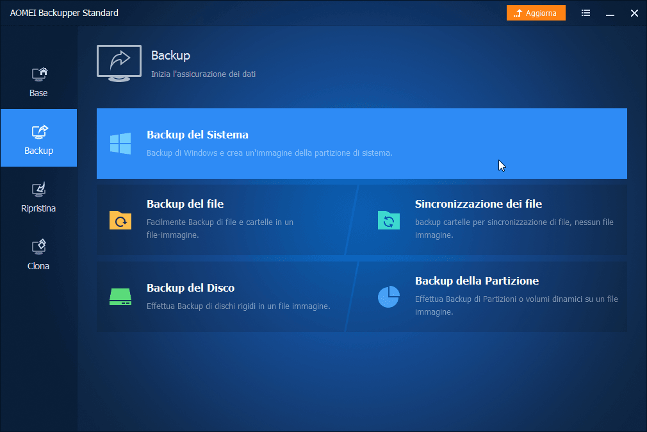Switch to the Clona tab label

(38, 266)
